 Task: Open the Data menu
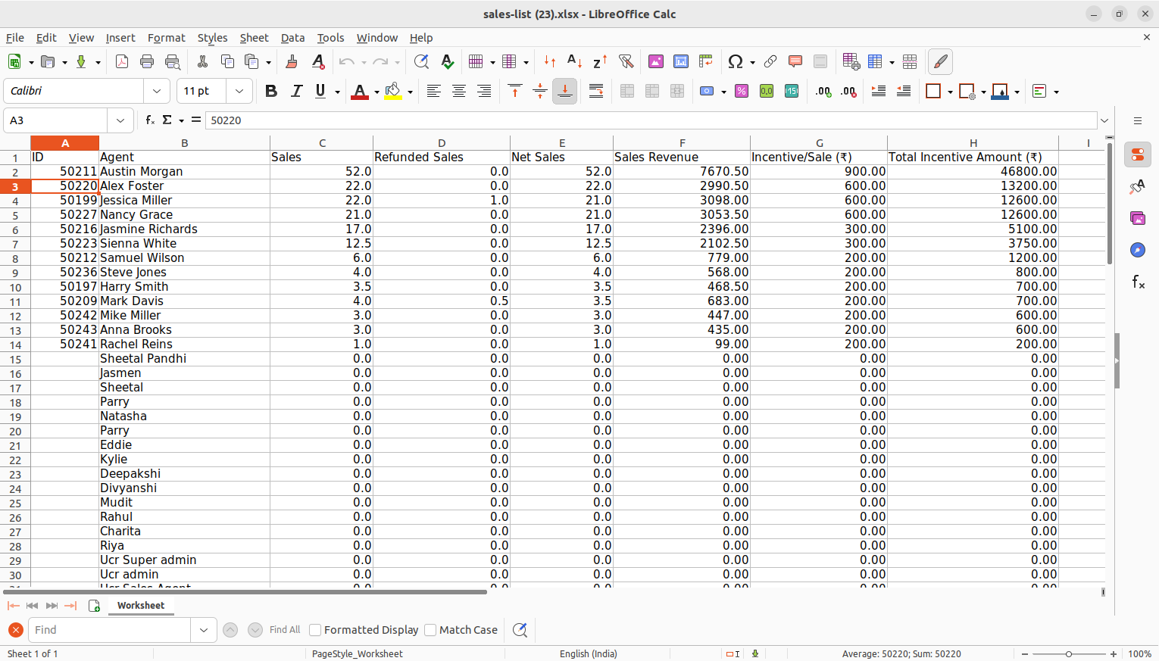pyautogui.click(x=292, y=38)
